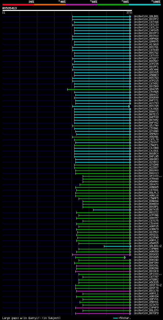Select the UniRef100_Q9SVU5 entry
163x320 pixels.
click(x=146, y=73)
